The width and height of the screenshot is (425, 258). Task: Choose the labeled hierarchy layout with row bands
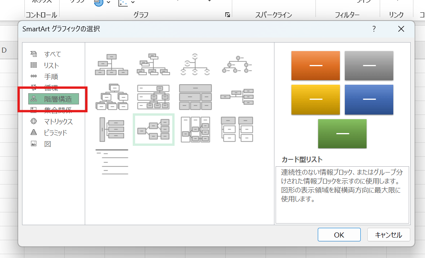[153, 97]
